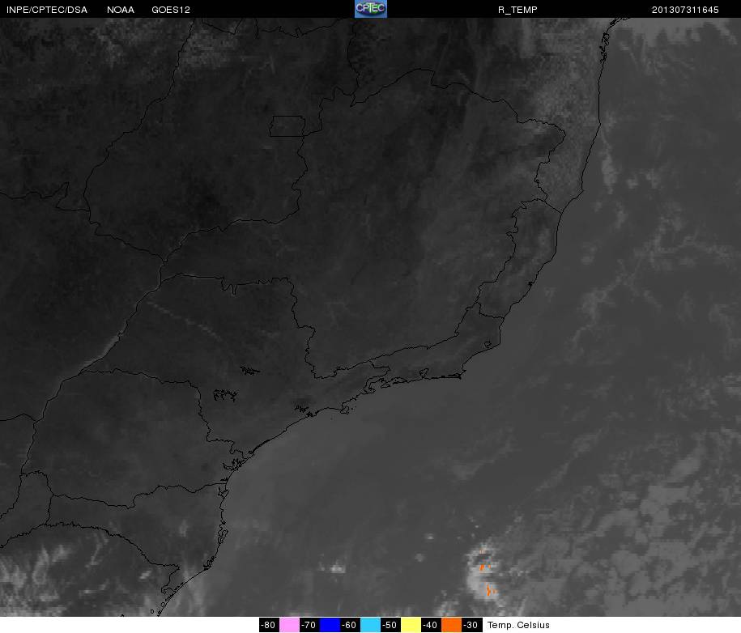Click the yellow -50 to -40 legend swatch
The image size is (741, 633).
pyautogui.click(x=411, y=625)
